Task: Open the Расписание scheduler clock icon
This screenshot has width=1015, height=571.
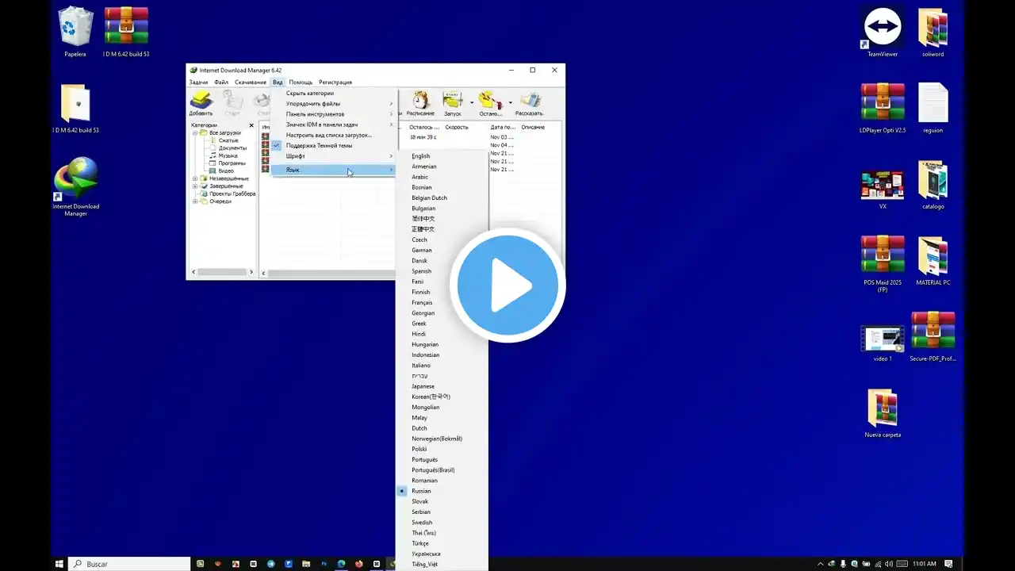Action: point(420,102)
